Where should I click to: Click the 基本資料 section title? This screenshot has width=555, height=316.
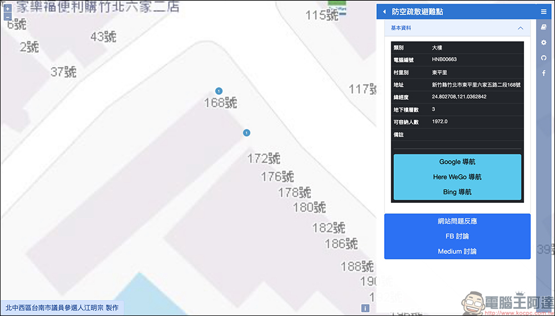[401, 28]
